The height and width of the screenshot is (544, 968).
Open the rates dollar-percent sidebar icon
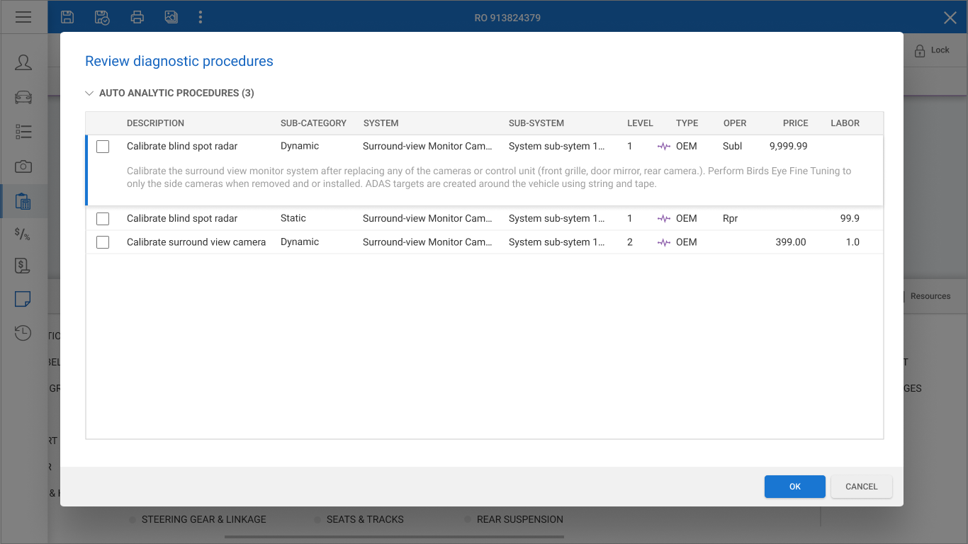[x=23, y=233]
